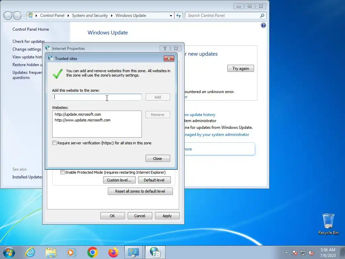Toggle the Enable Protected Mode checkbox
Viewport: 345px width, 259px height.
tap(62, 172)
